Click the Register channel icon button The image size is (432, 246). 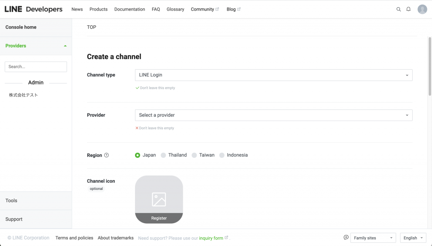pyautogui.click(x=159, y=218)
